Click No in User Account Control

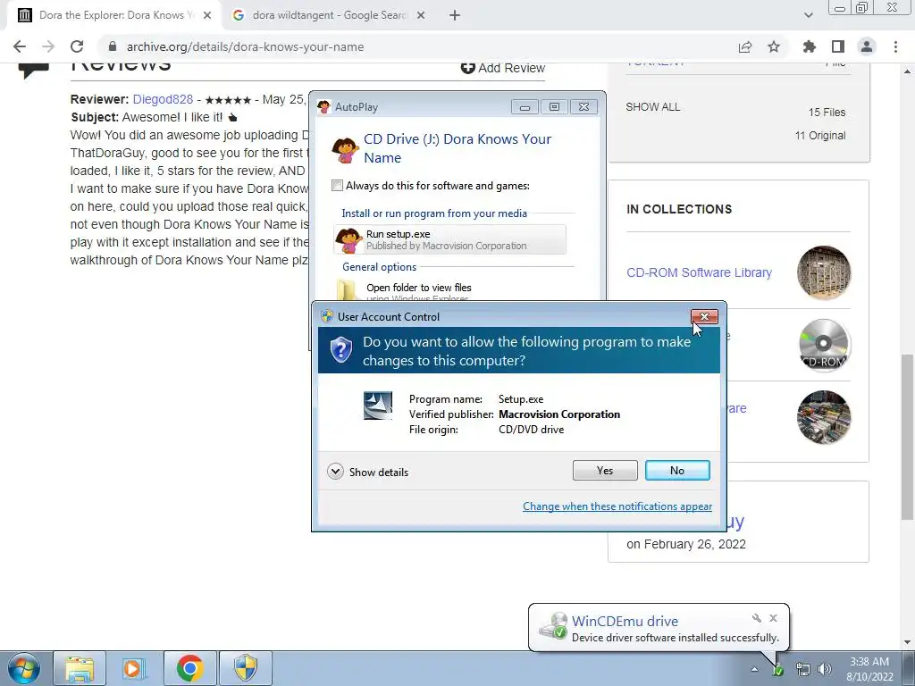[x=677, y=470]
